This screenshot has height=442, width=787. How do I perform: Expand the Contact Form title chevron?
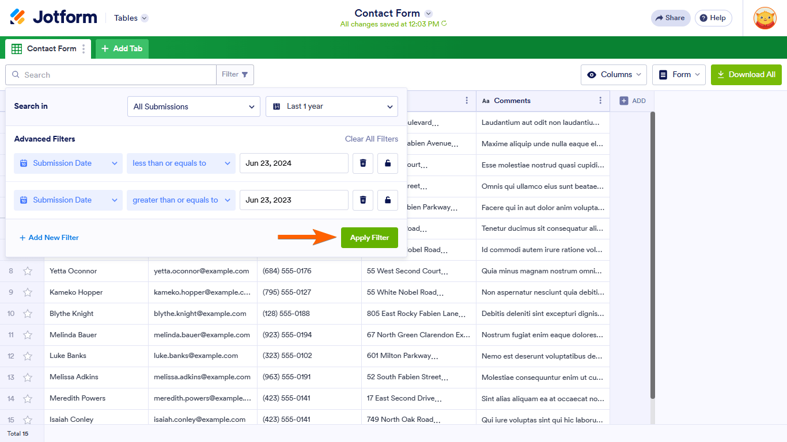pos(428,13)
